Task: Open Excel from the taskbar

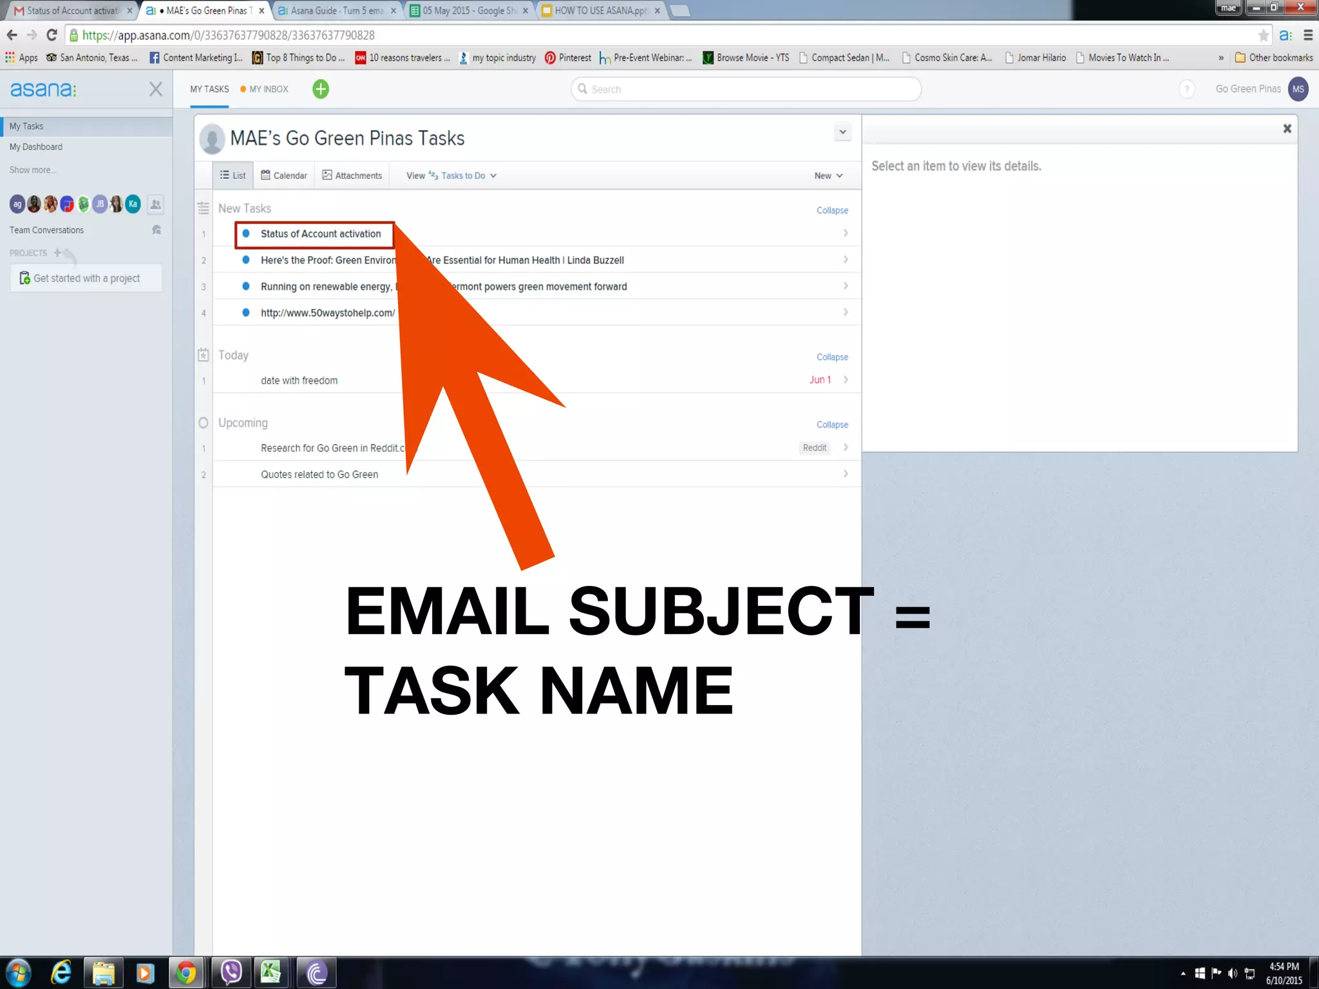Action: coord(270,972)
